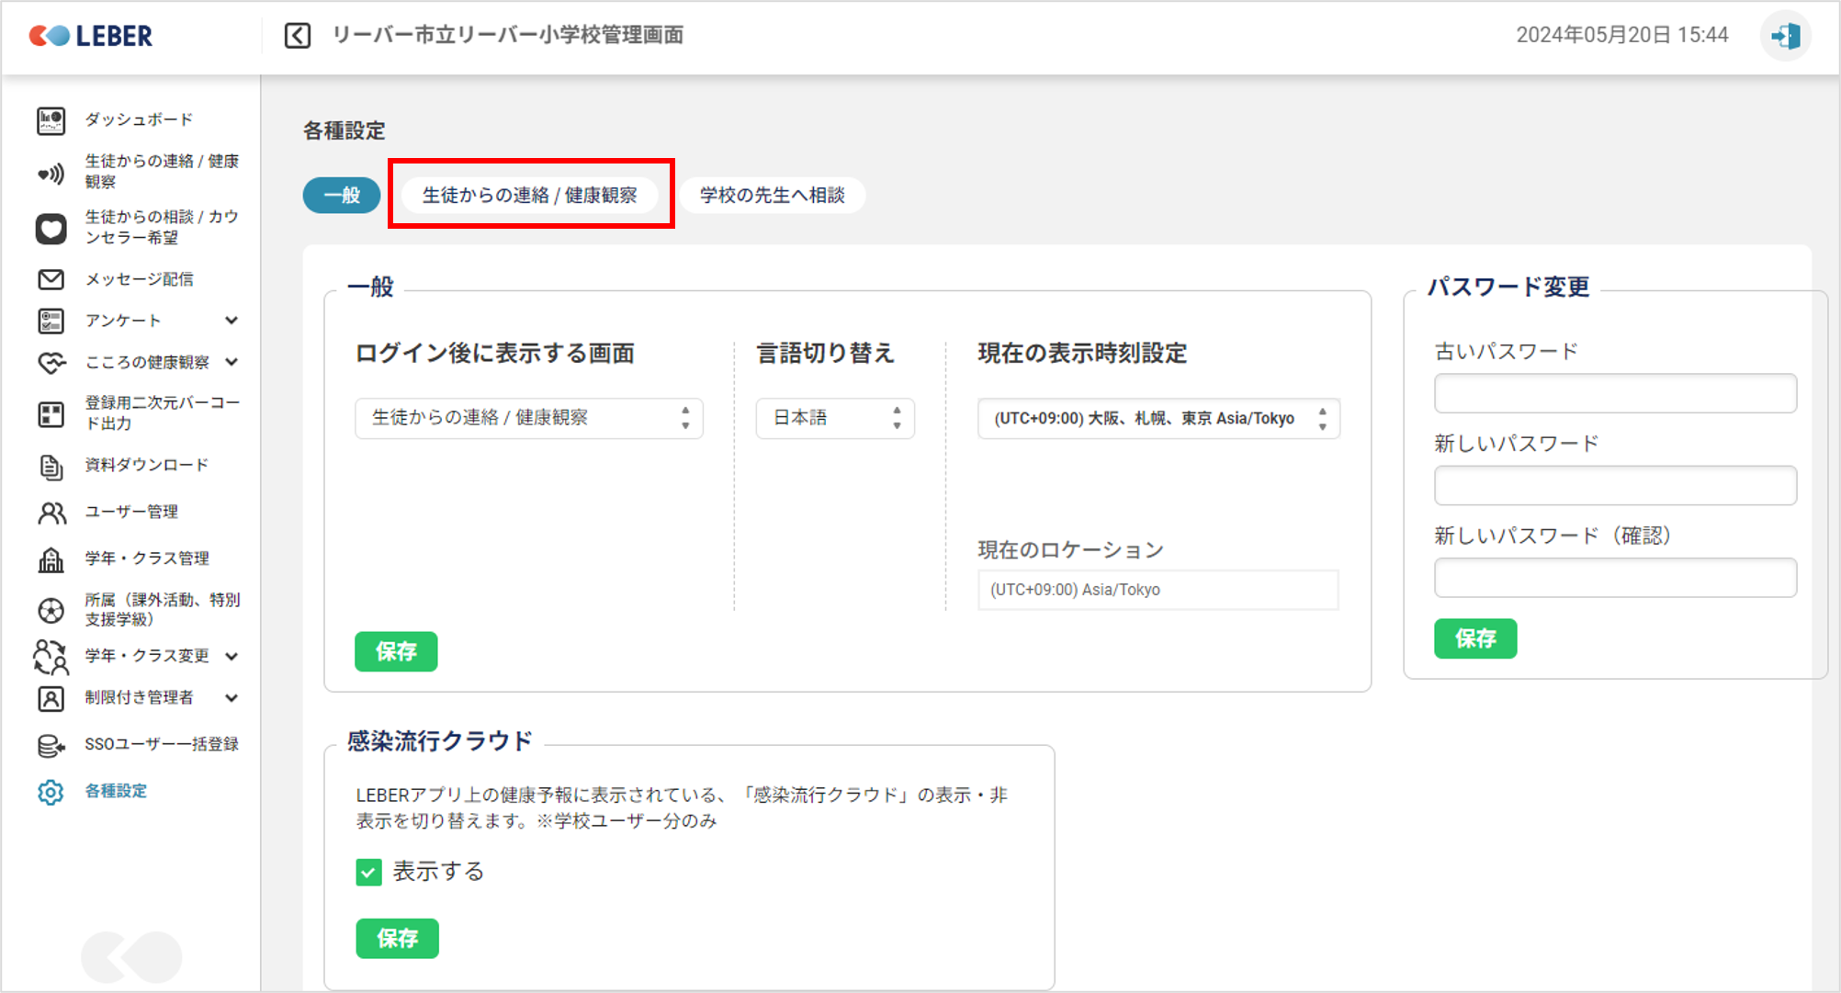Open 学年・クラス管理 building icon
The height and width of the screenshot is (993, 1841).
pyautogui.click(x=51, y=559)
